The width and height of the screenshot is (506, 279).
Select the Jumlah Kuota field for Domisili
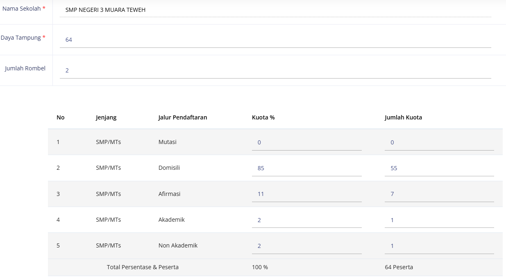click(439, 168)
